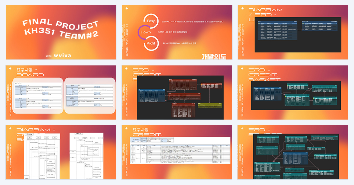Click the description text beside the Easy circle
The width and height of the screenshot is (354, 185).
point(193,22)
